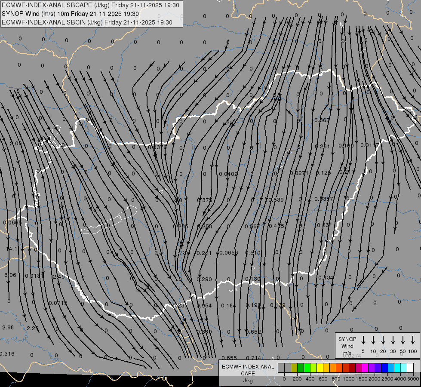
Task: Click the map value 0.539
Action: point(276,200)
